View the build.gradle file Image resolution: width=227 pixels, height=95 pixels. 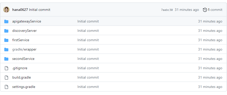[22, 77]
